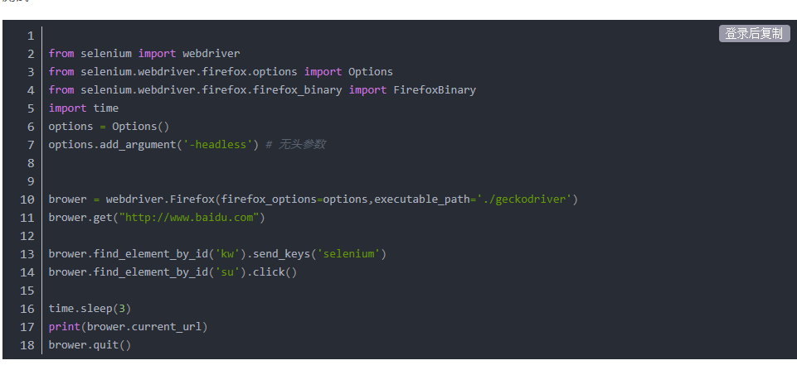
Task: Click the 'options = Options()' line
Action: [x=108, y=127]
